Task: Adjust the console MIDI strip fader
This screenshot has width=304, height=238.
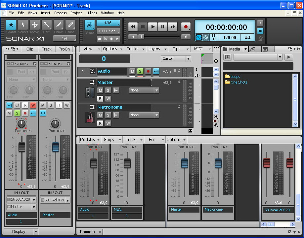Action: 127,163
